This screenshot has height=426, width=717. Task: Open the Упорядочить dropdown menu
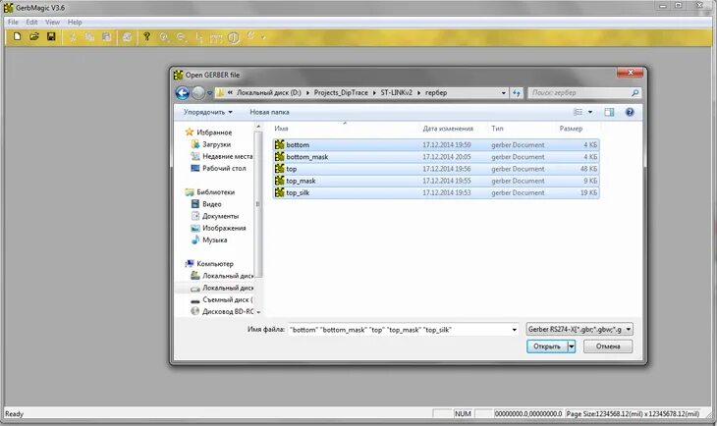(x=208, y=112)
